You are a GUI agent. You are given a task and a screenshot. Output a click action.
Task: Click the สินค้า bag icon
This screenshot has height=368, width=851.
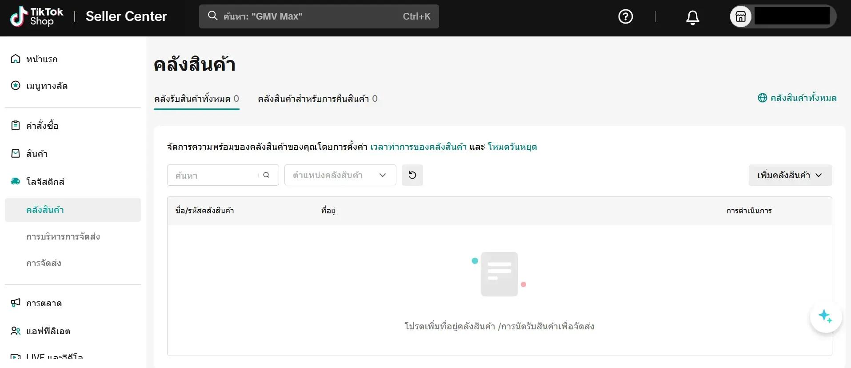16,153
